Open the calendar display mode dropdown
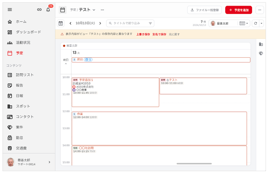268x173 pixels. coord(244,24)
